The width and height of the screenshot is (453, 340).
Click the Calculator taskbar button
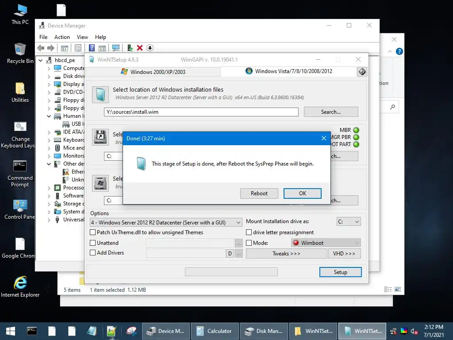tap(215, 331)
